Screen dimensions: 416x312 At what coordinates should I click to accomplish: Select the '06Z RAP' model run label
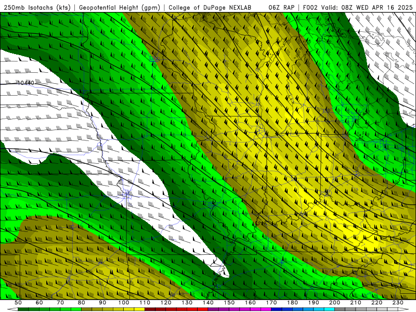[x=281, y=7]
